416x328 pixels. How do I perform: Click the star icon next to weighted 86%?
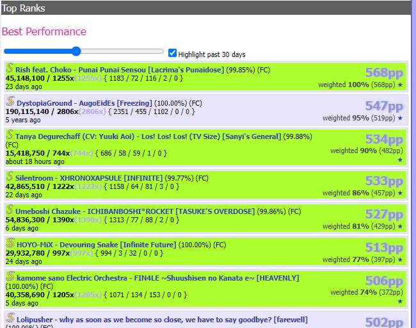click(x=401, y=193)
